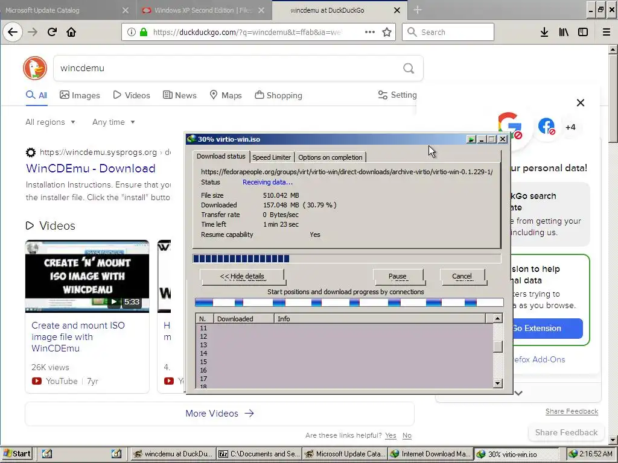Expand the All regions dropdown

[51, 122]
